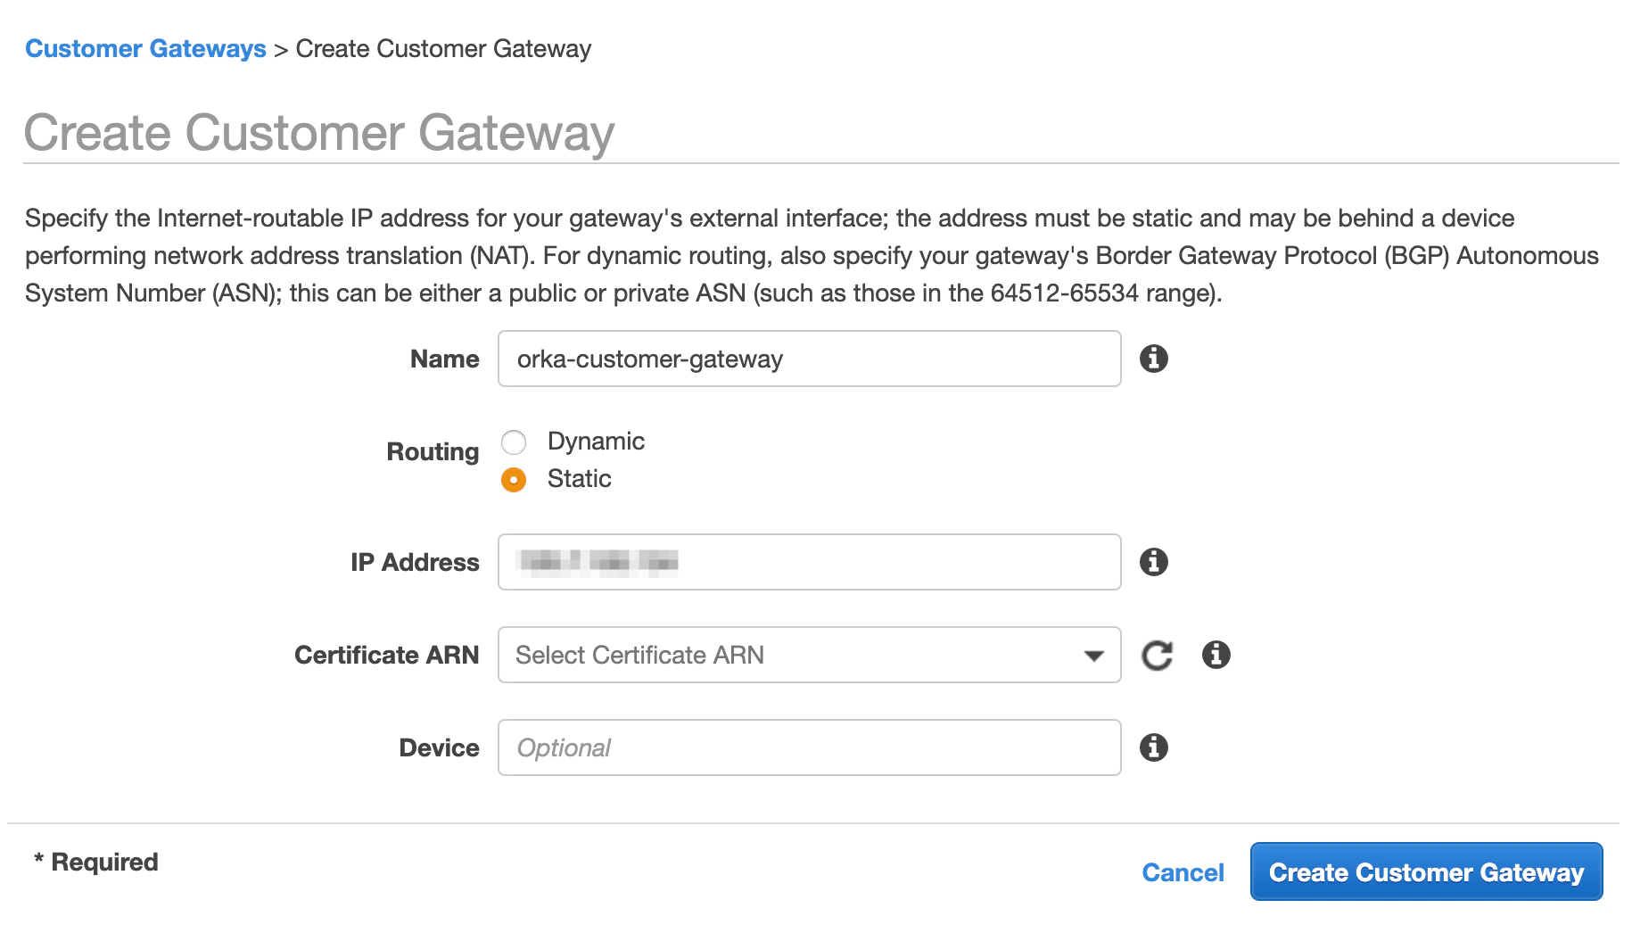Click the info icon next to orka-customer-gateway

(x=1154, y=359)
